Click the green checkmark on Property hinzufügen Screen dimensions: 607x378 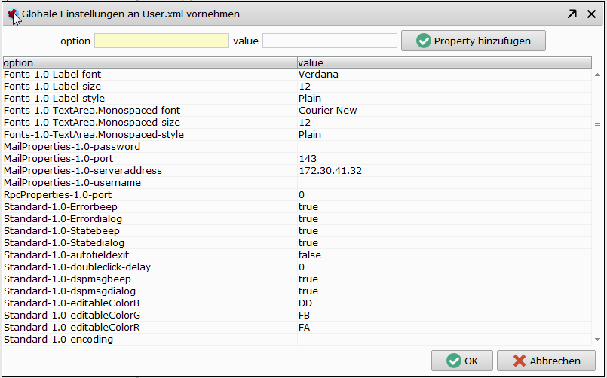pyautogui.click(x=424, y=41)
